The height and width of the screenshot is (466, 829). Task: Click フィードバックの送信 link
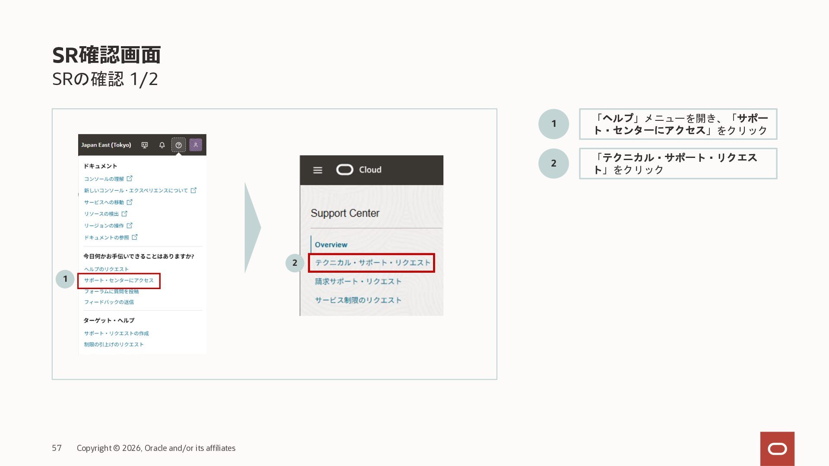109,302
